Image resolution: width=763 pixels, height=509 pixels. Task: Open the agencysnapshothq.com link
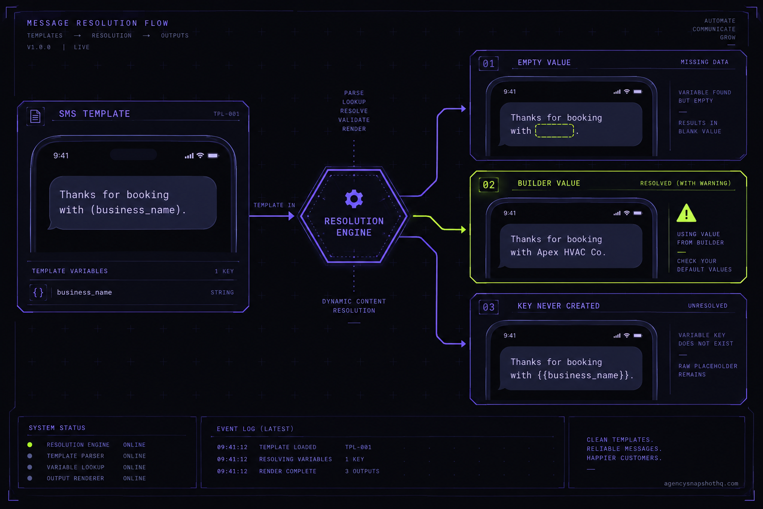coord(701,484)
